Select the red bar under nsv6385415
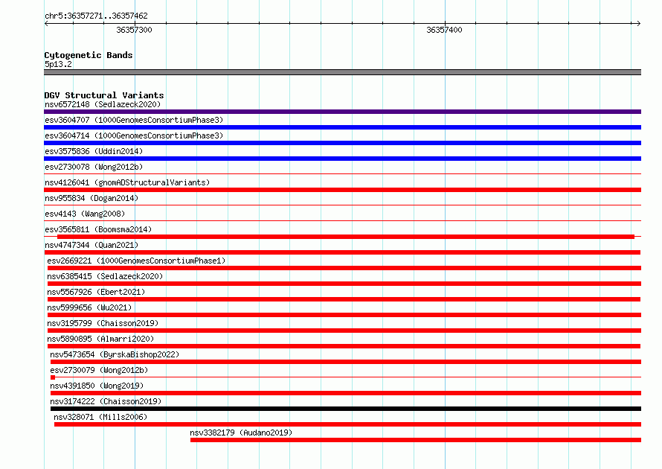The width and height of the screenshot is (662, 469). point(344,284)
